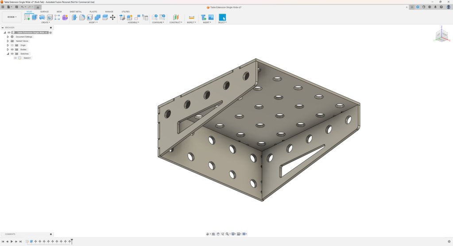Open a new design tab with plus button
Viewport: 453px width, 246px height.
[412, 7]
